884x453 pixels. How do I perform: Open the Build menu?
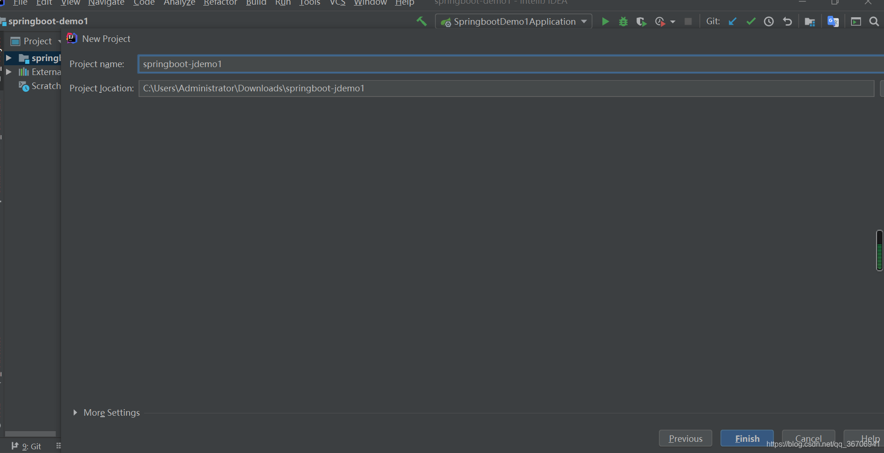[256, 3]
